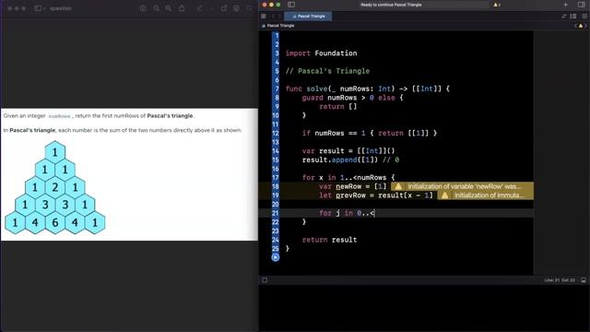Screen dimensions: 590x332
Task: Click line number 7 in the gutter
Action: 277,89
